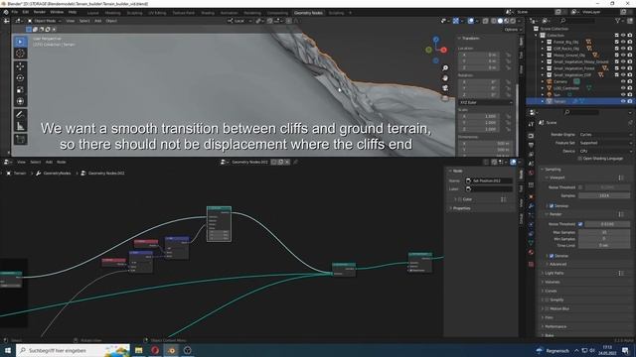
Task: Select the Annotate tool
Action: pos(20,115)
